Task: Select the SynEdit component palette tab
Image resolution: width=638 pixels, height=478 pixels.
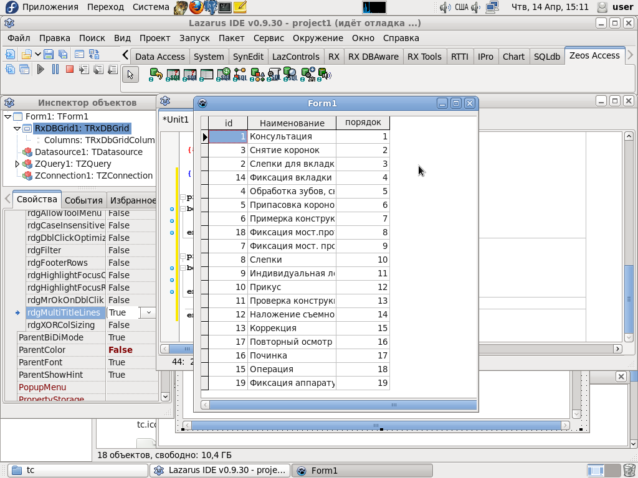Action: (x=248, y=56)
